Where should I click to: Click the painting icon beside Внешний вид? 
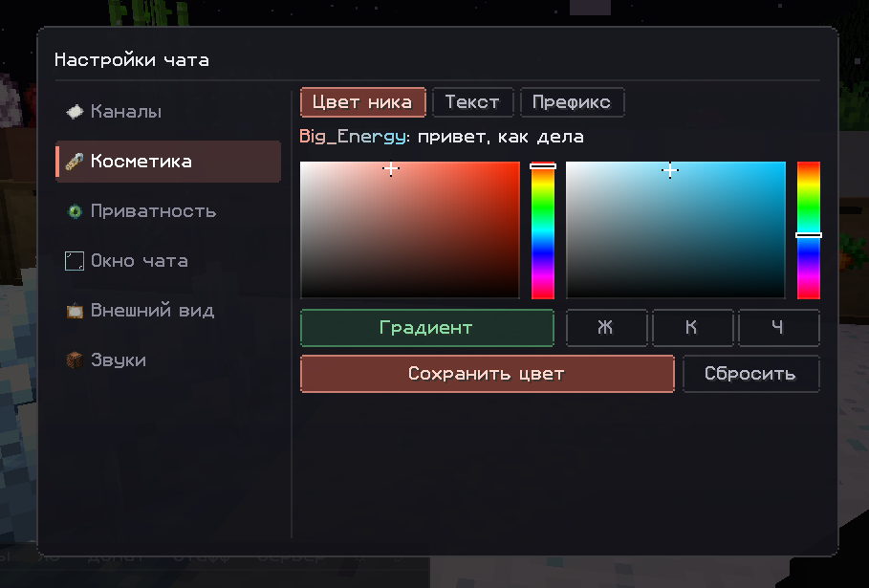tap(75, 311)
